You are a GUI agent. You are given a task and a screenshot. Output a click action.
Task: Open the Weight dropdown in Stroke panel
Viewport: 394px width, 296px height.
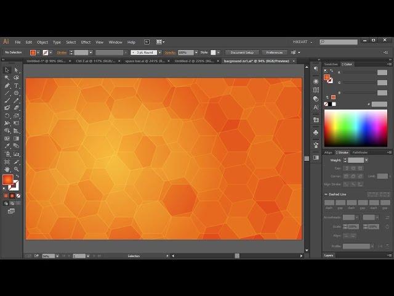pyautogui.click(x=367, y=160)
